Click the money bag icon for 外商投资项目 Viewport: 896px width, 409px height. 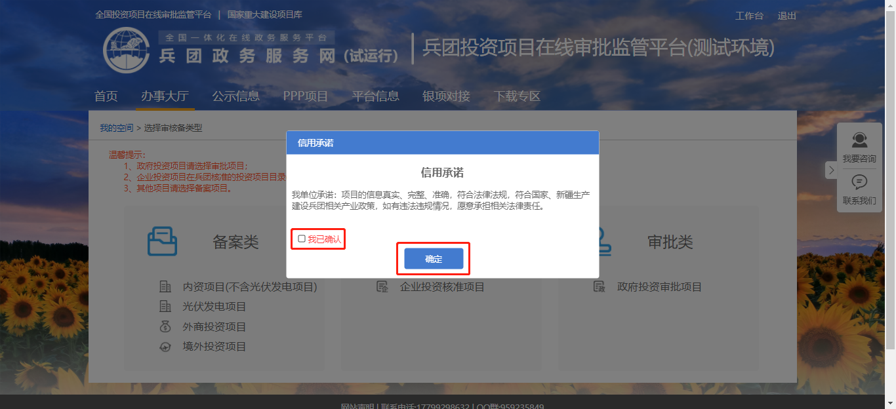coord(165,326)
